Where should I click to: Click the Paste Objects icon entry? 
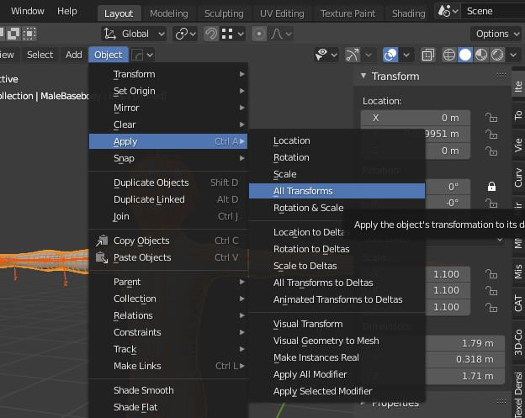(102, 257)
